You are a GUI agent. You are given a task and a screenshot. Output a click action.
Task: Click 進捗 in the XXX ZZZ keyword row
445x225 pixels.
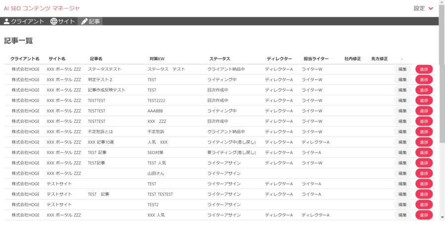[424, 121]
